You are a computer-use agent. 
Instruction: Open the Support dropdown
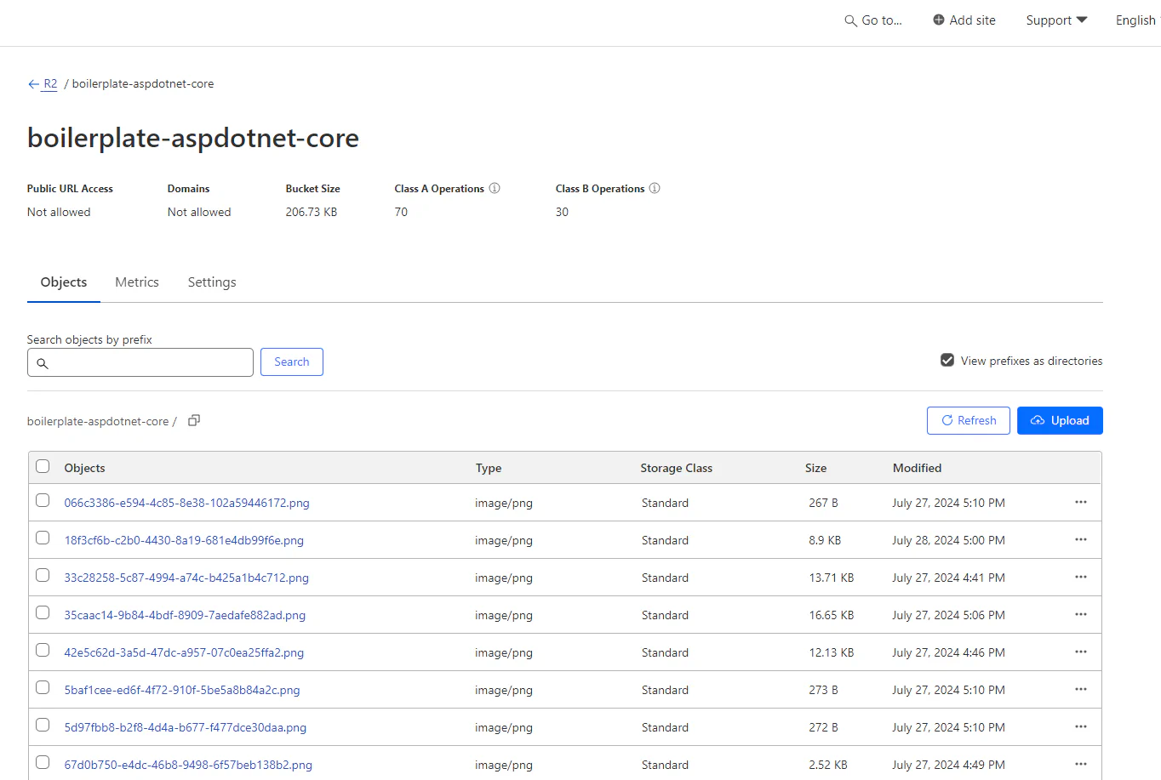pyautogui.click(x=1055, y=20)
